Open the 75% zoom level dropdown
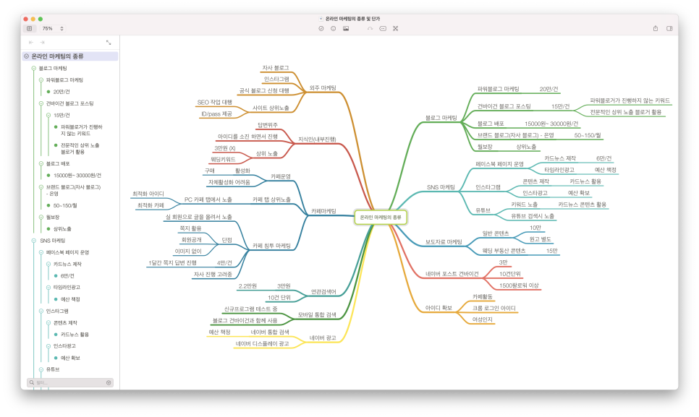This screenshot has height=417, width=699. pos(53,28)
